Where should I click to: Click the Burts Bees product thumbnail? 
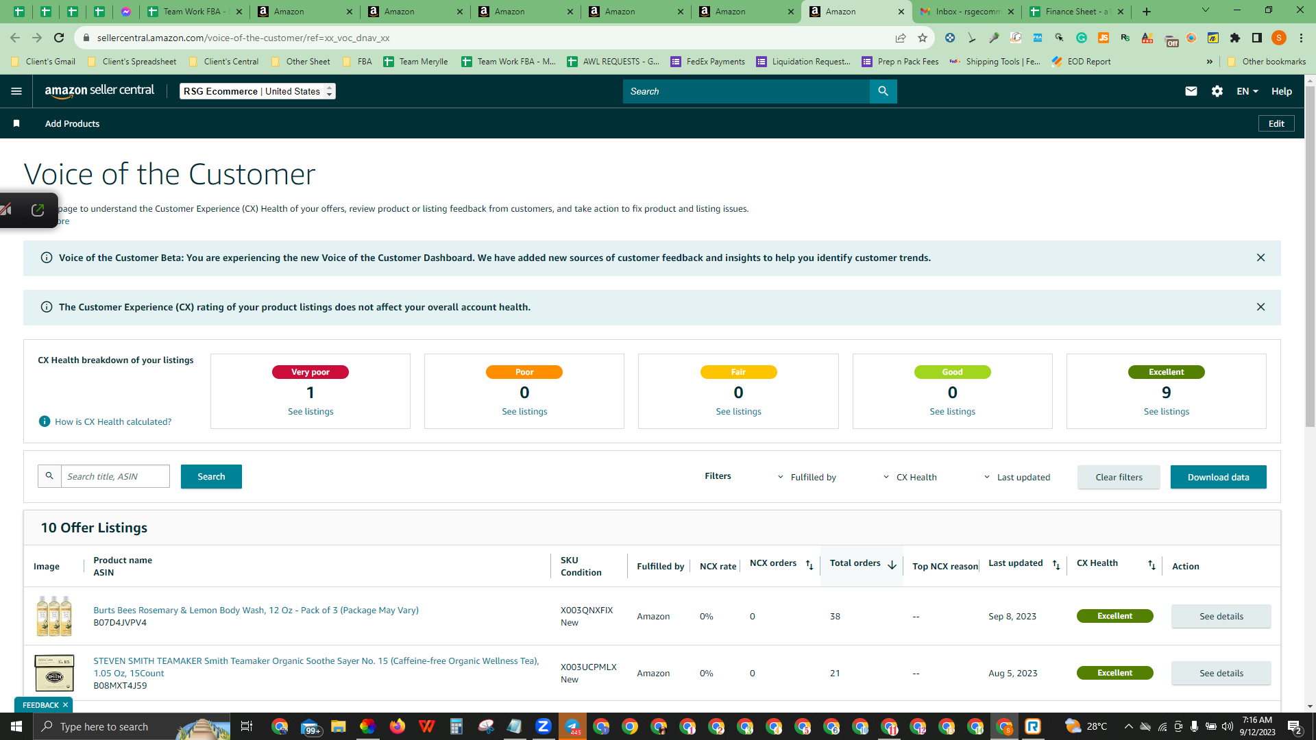pos(54,616)
